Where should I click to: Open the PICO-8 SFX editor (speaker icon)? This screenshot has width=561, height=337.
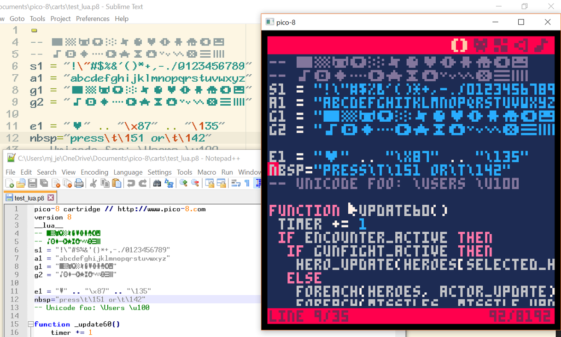(522, 46)
